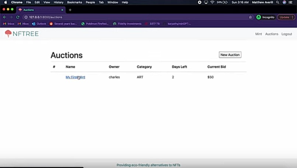Open the View menu
297x168 pixels.
coord(46,2)
